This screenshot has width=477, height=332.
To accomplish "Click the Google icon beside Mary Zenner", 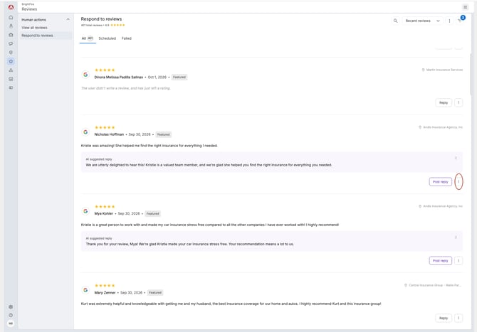I will click(x=85, y=290).
